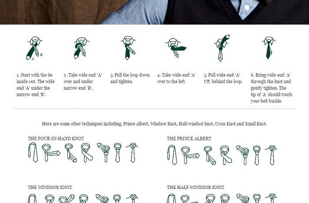Select the step 5 pull-up tie drawing
Screen dimensions: 309x203
click(222, 48)
